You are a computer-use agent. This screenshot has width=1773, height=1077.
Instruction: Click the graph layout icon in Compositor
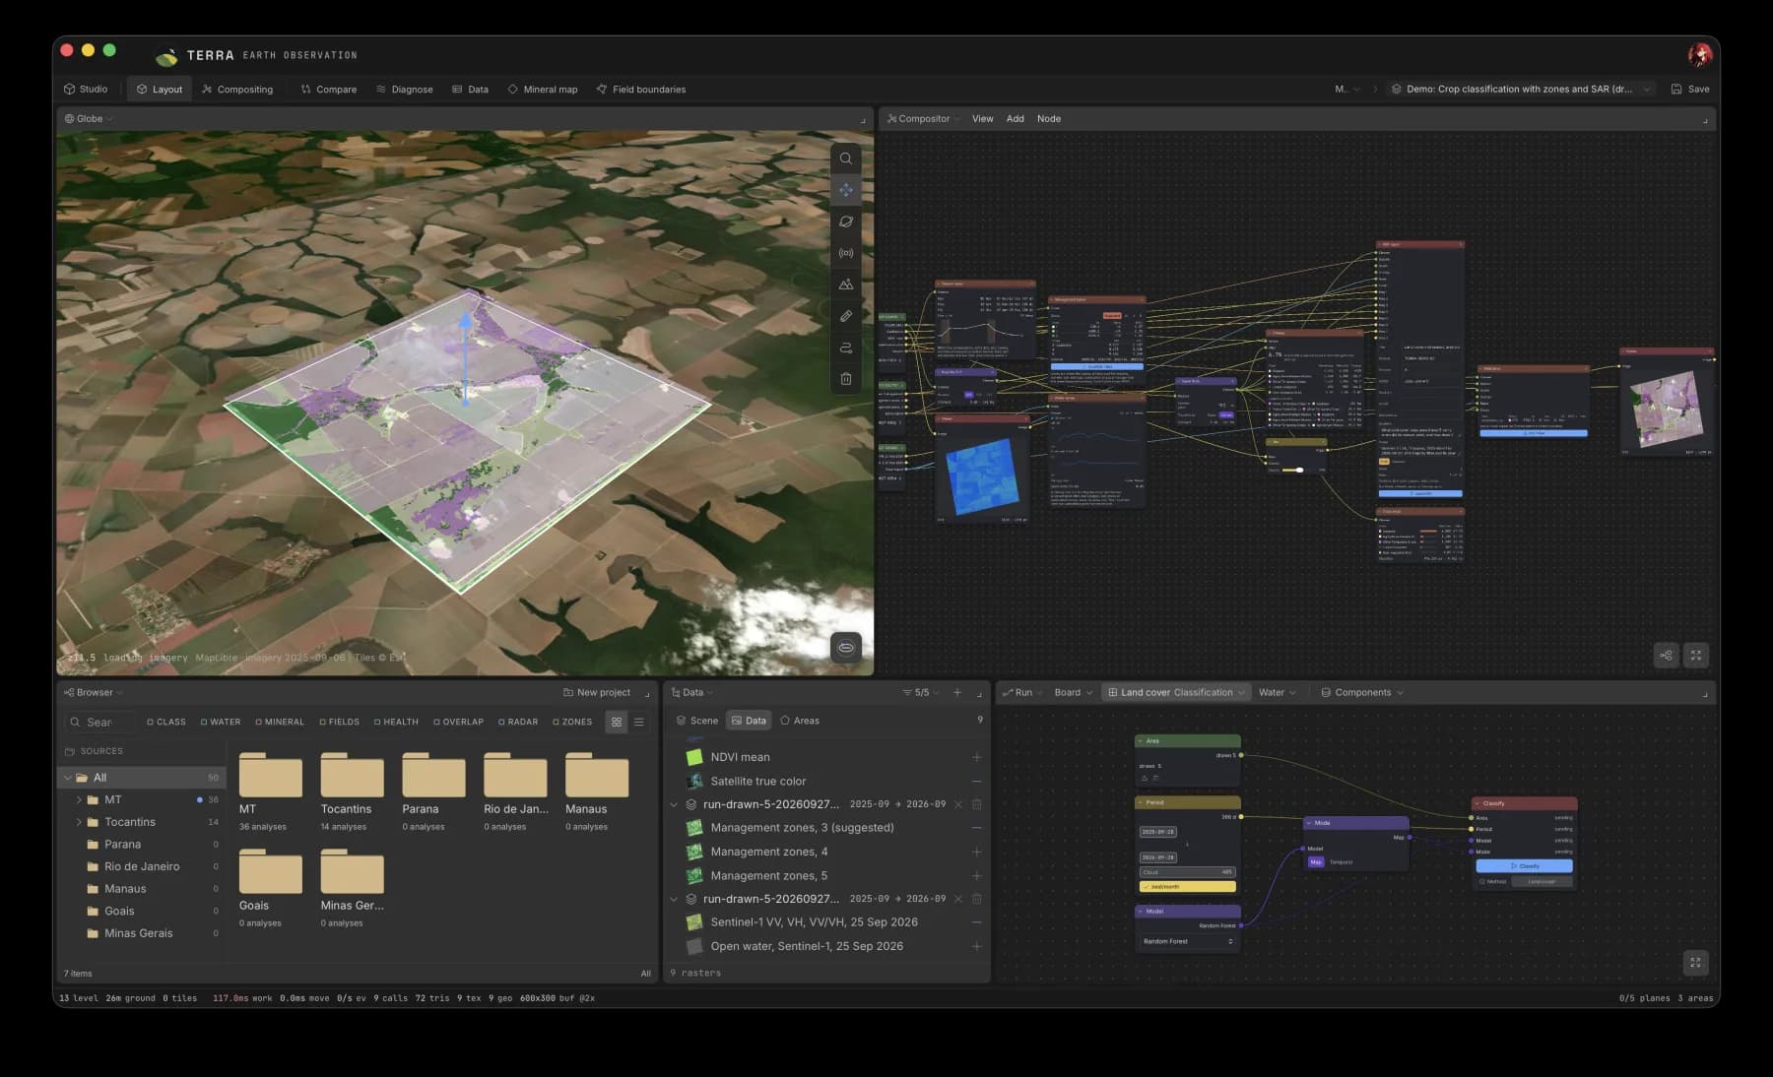click(x=1666, y=656)
